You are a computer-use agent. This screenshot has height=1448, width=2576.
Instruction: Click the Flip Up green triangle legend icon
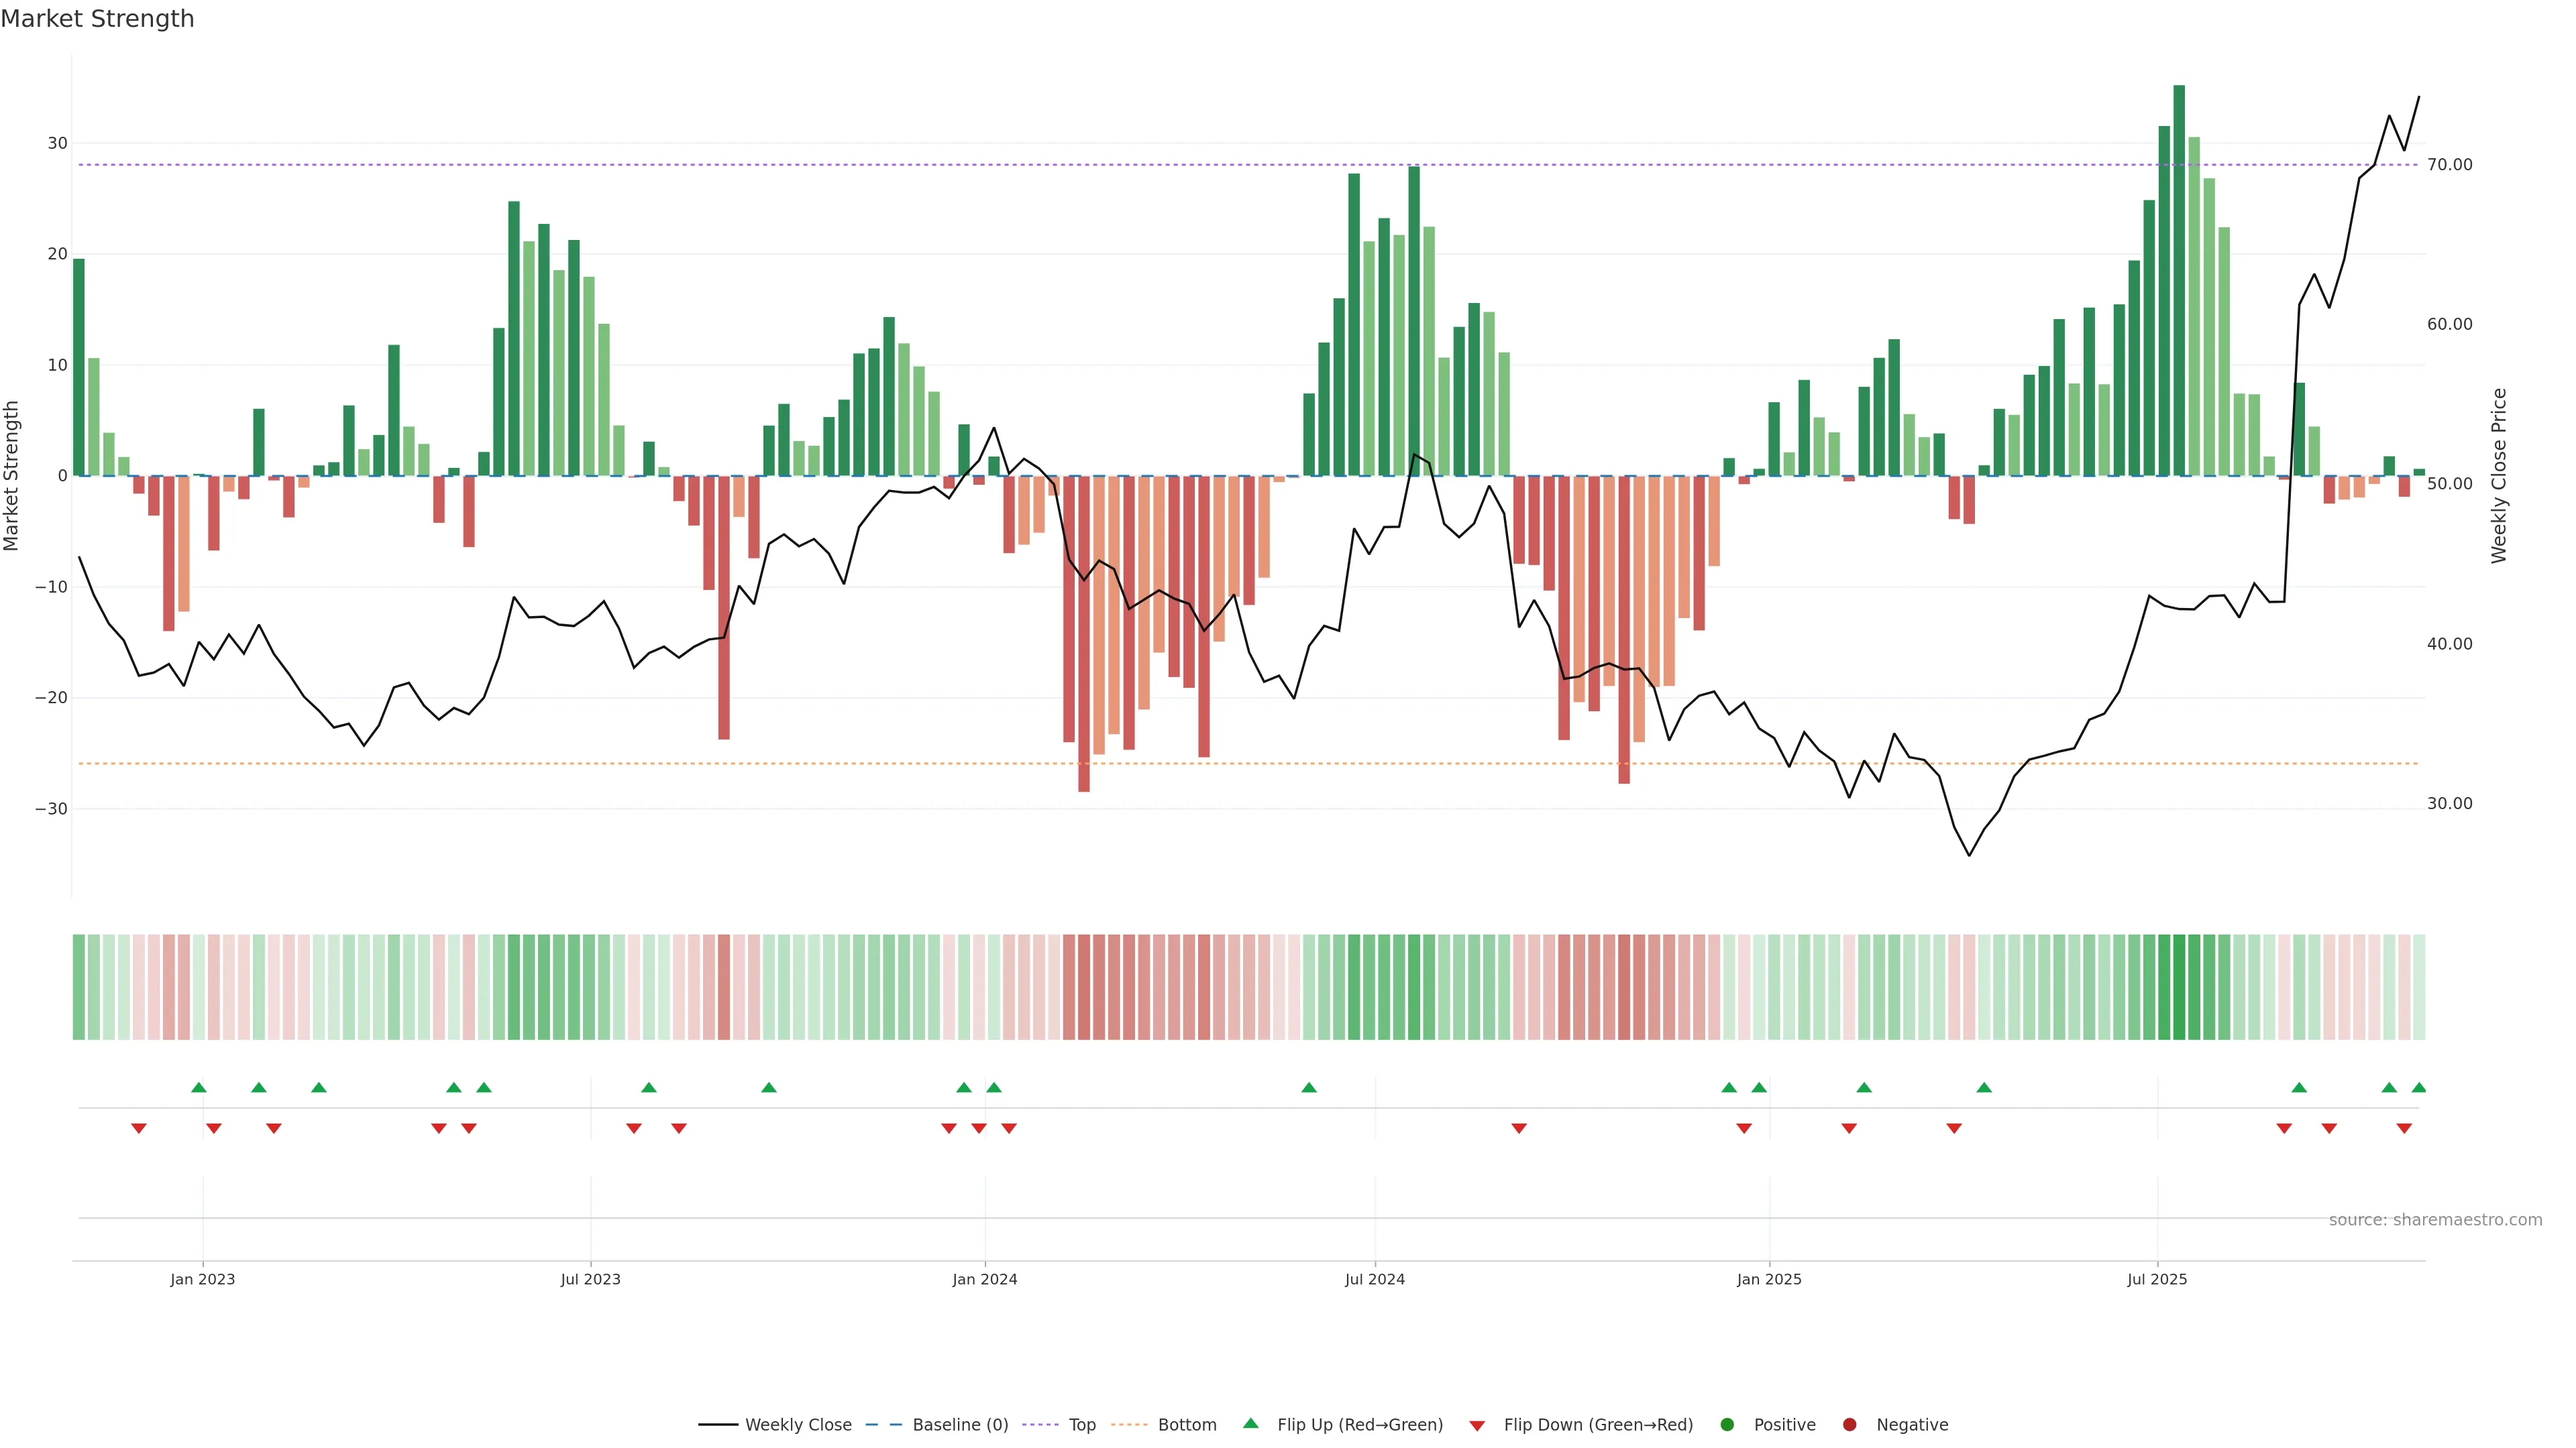1250,1424
